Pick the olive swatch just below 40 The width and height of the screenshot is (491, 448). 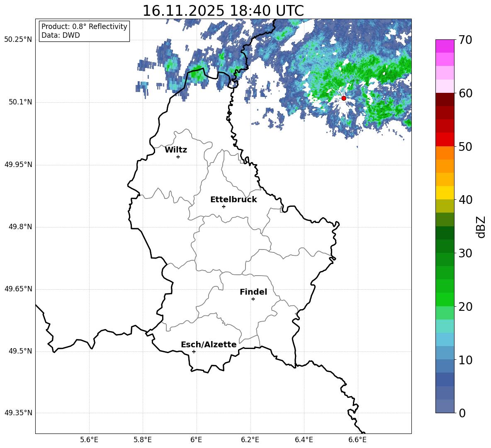445,206
